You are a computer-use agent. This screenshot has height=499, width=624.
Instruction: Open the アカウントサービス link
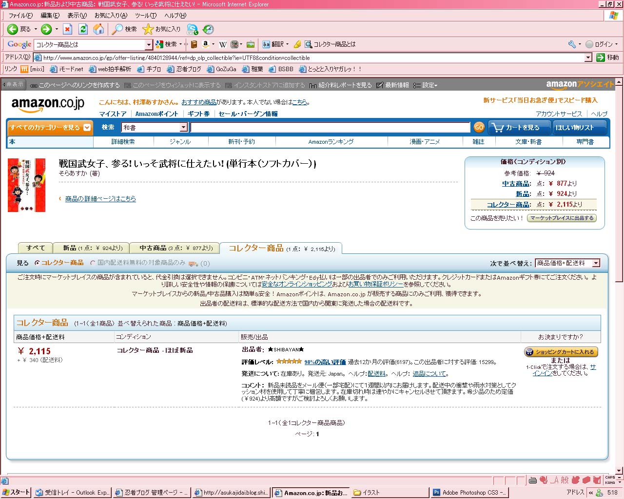(559, 114)
